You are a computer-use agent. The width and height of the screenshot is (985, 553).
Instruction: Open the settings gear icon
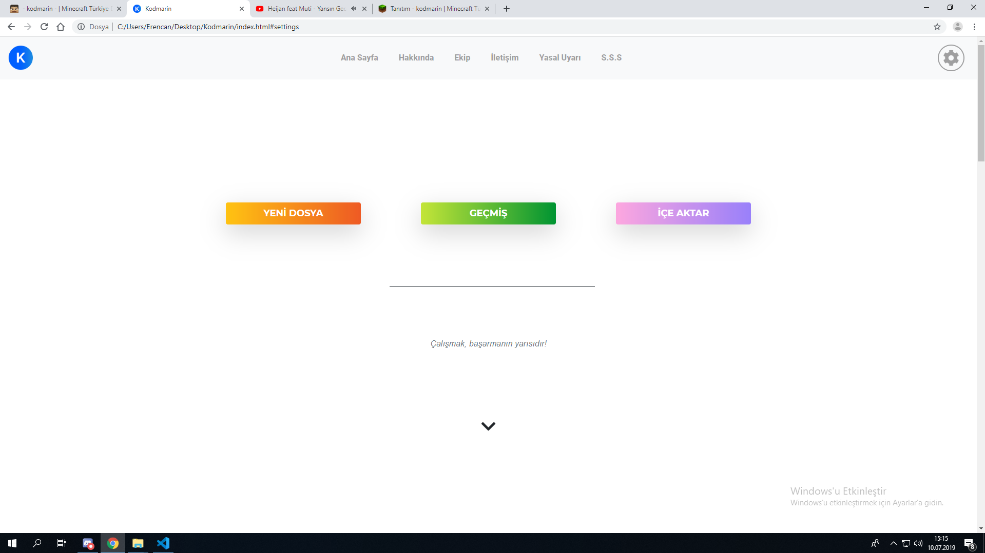pos(951,58)
